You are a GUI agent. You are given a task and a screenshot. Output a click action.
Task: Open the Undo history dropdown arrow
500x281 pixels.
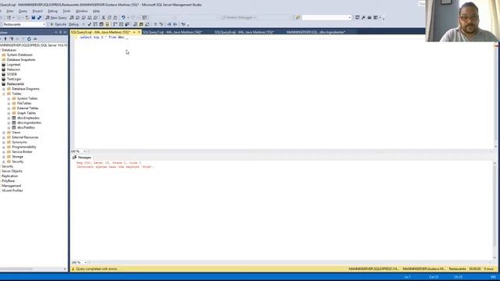pos(128,17)
